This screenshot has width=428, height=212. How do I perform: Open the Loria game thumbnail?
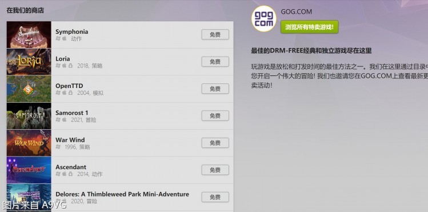(x=29, y=62)
